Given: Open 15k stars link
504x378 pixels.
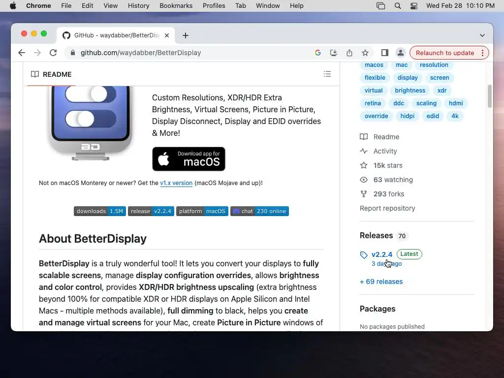Looking at the screenshot, I should coord(388,165).
